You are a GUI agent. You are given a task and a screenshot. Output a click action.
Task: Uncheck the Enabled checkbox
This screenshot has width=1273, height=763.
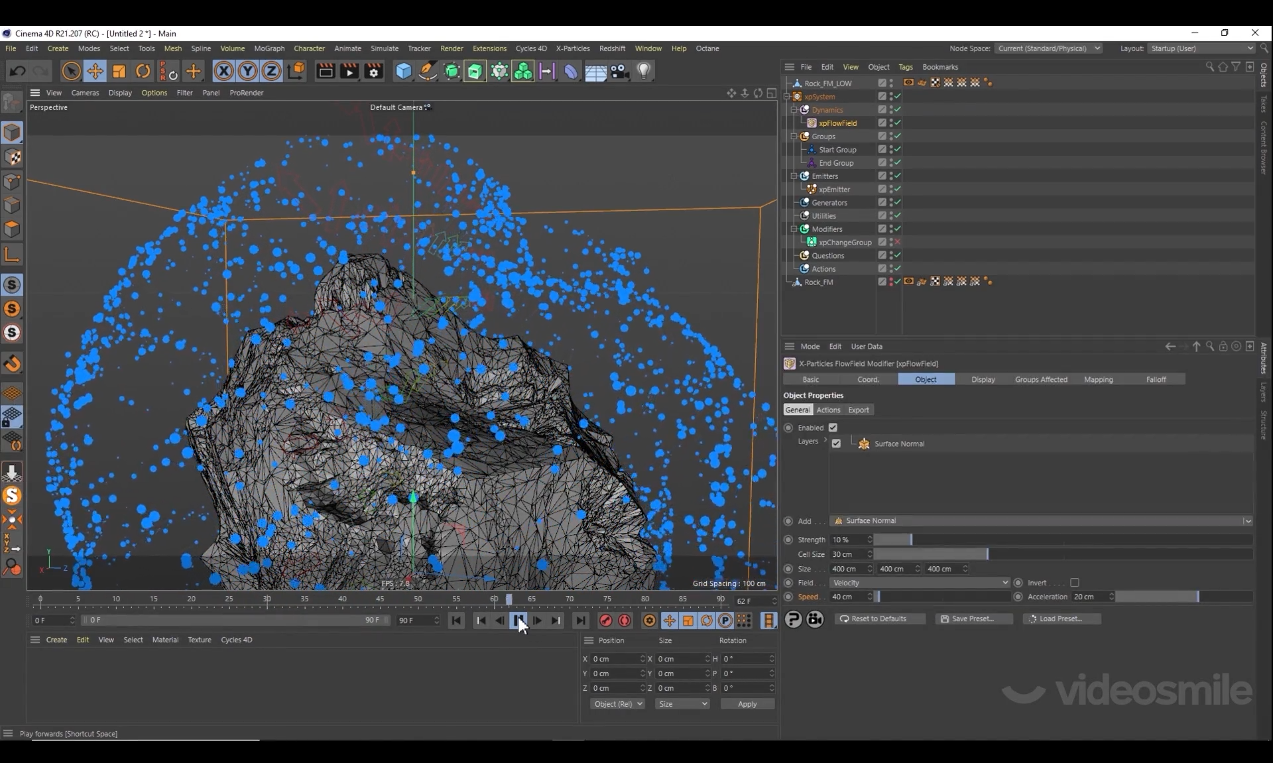click(x=833, y=428)
